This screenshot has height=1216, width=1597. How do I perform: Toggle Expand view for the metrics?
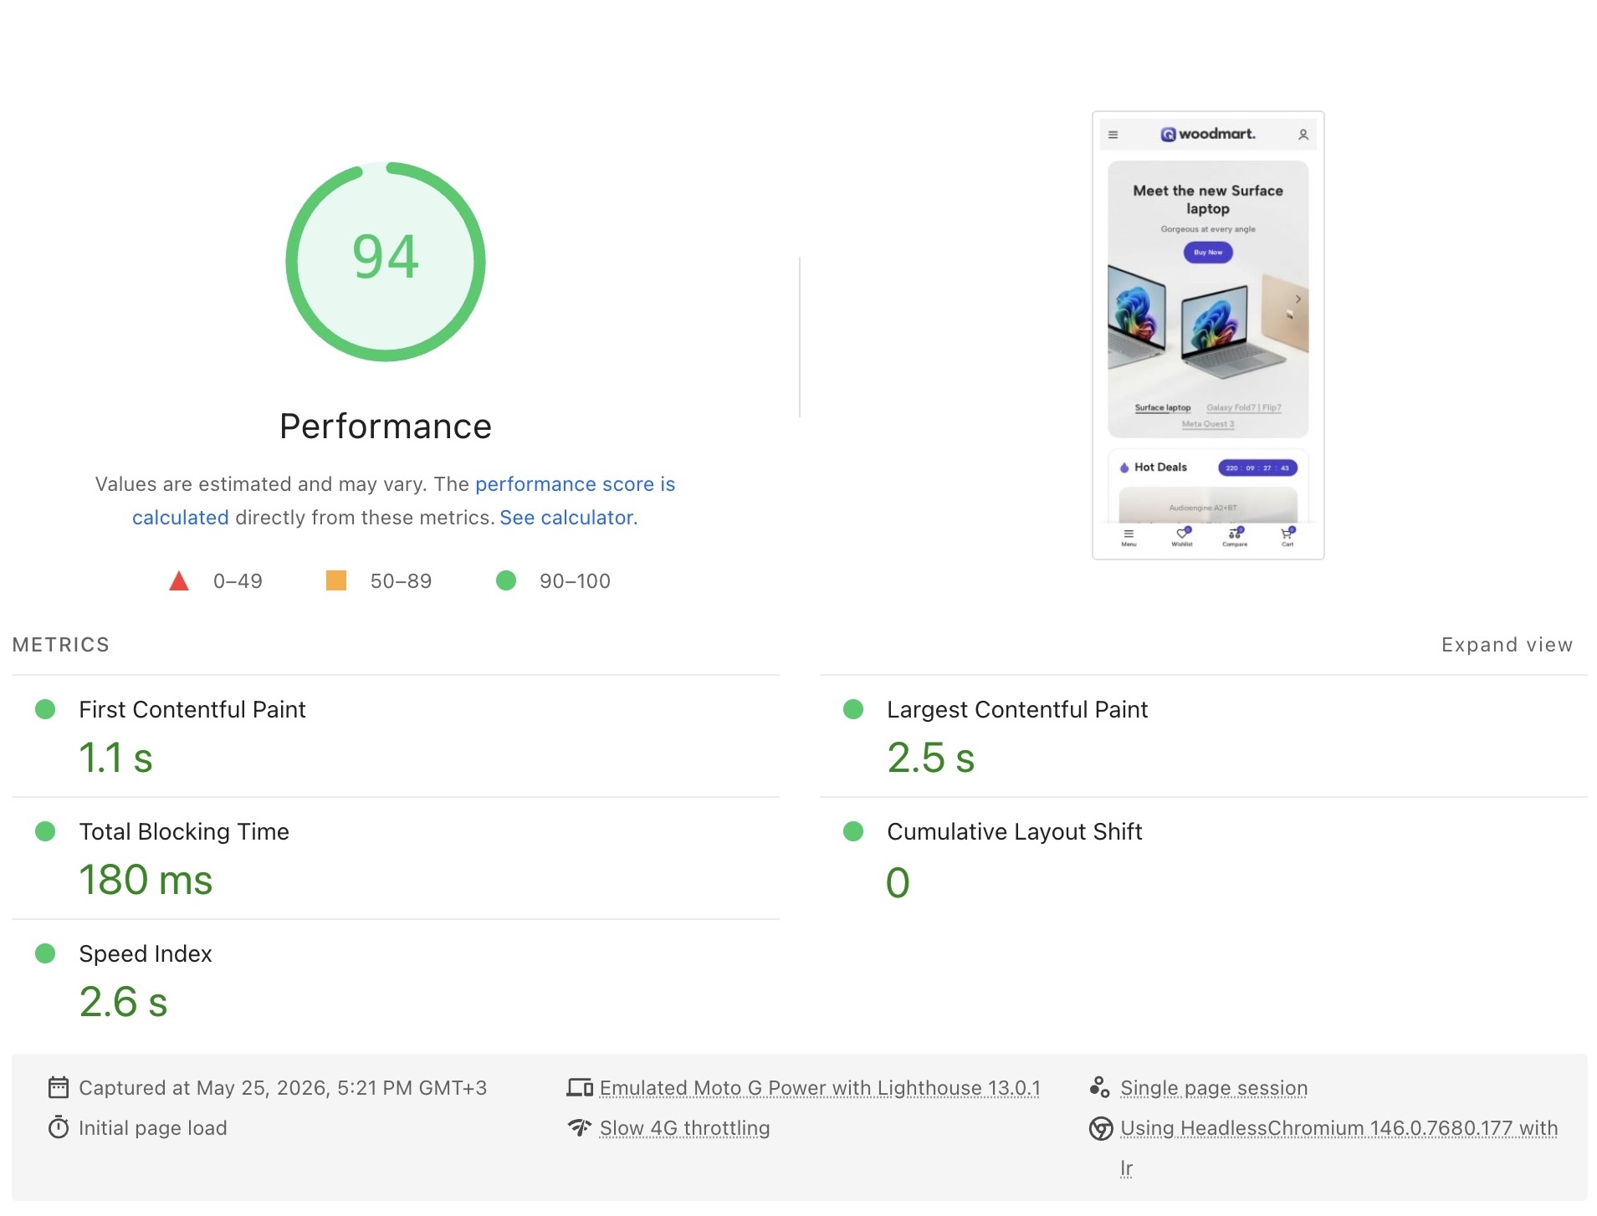(1507, 645)
